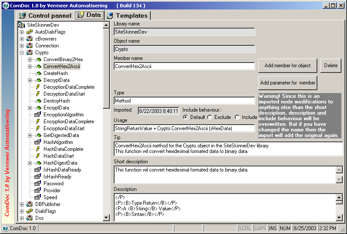347x234 pixels.
Task: Expand the DialsFlags tree node
Action: 22,211
